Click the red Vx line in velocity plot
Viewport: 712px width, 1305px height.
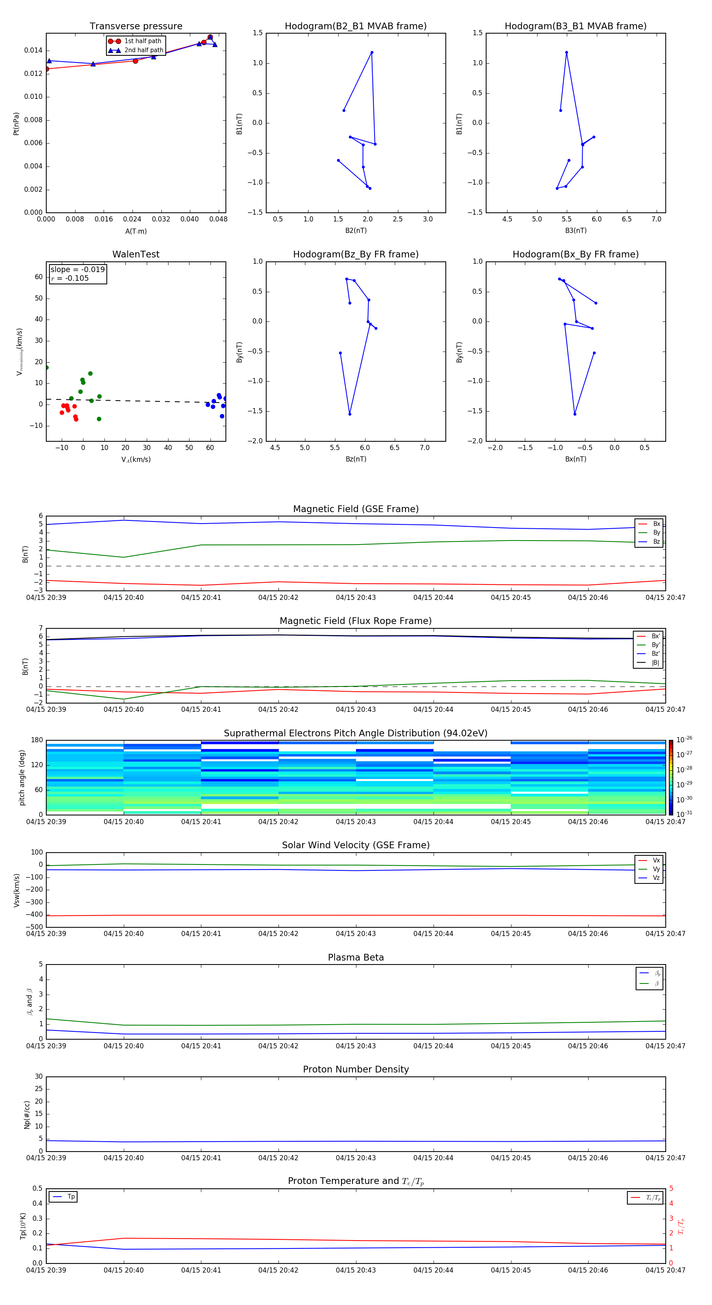pyautogui.click(x=356, y=915)
